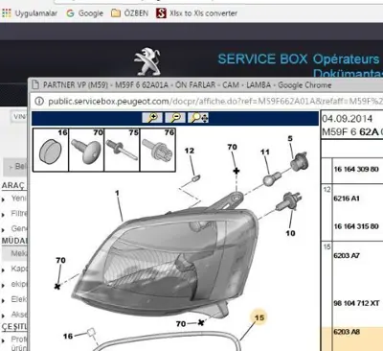Viewport: 383px width, 351px height.
Task: Expand the Elek sidebar item arrow
Action: click(4, 300)
